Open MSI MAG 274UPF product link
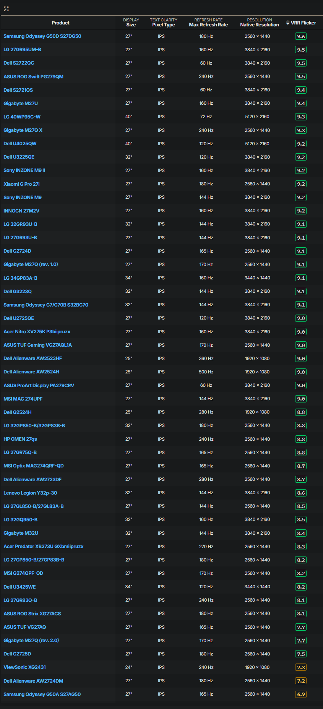This screenshot has width=323, height=709. click(23, 399)
